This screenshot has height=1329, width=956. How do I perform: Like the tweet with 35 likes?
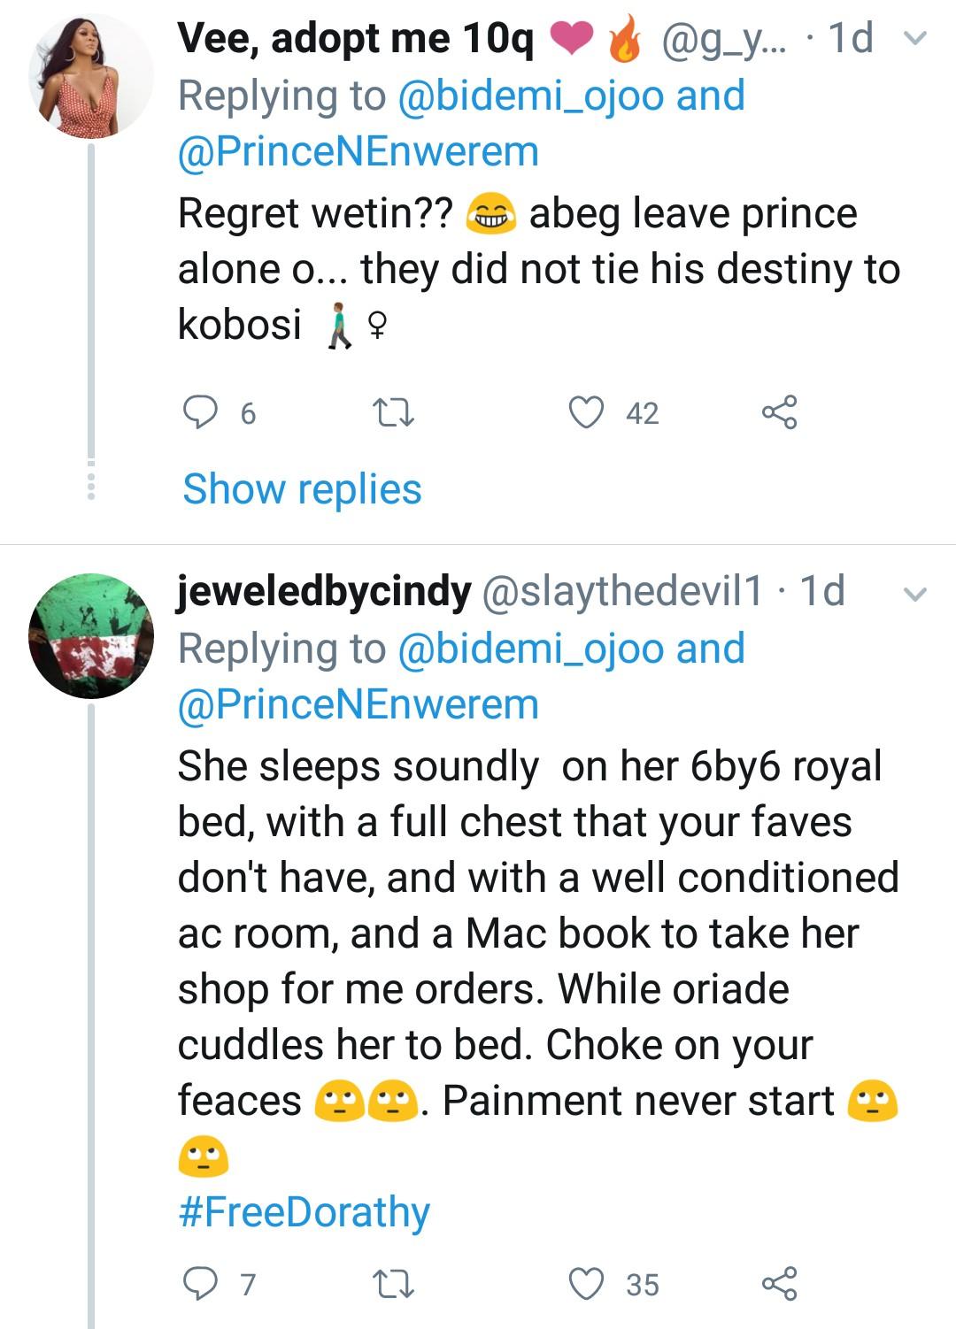click(x=586, y=1284)
